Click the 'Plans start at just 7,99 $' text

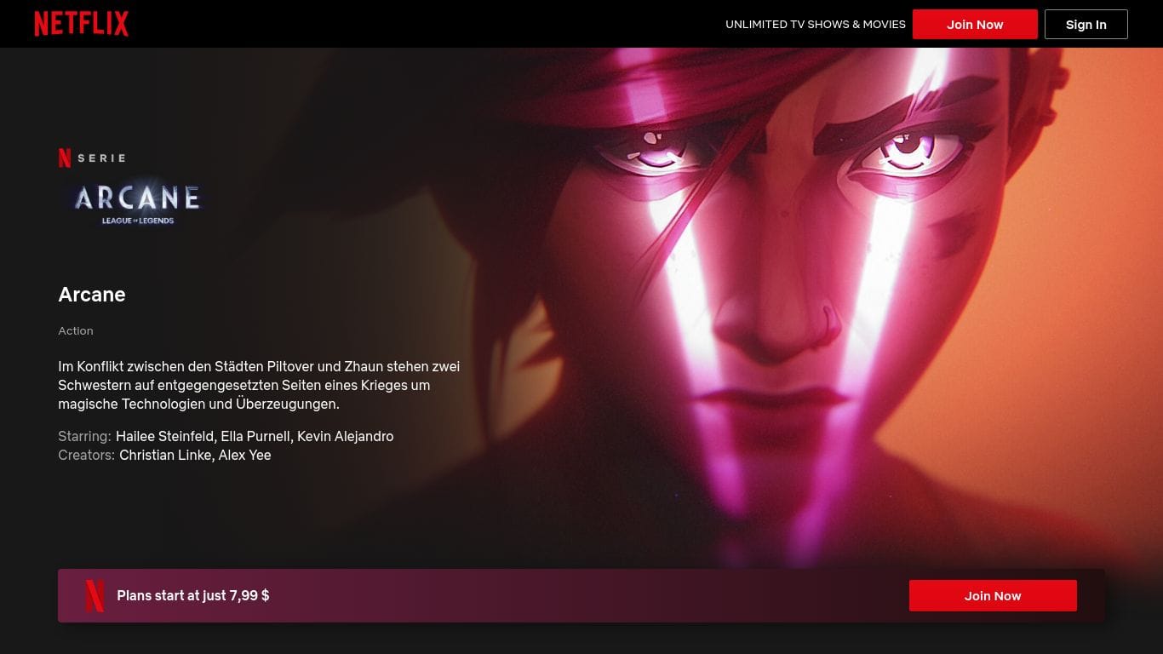coord(193,595)
